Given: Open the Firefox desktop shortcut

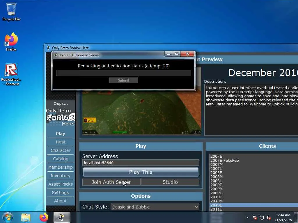Looking at the screenshot, I should pyautogui.click(x=11, y=42).
